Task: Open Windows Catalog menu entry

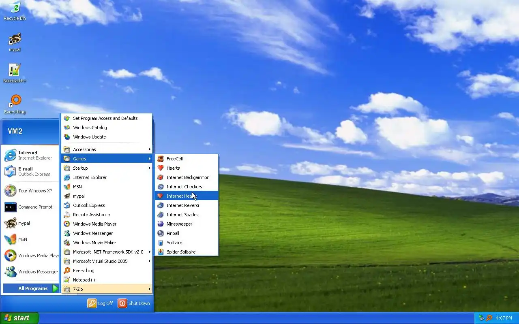Action: (x=107, y=128)
